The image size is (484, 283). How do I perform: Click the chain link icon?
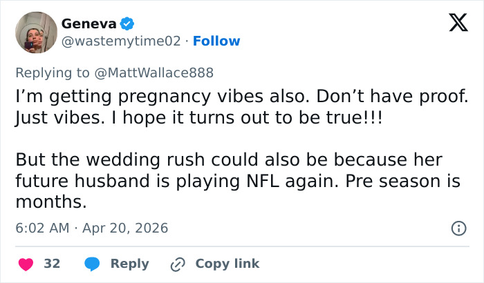(178, 264)
